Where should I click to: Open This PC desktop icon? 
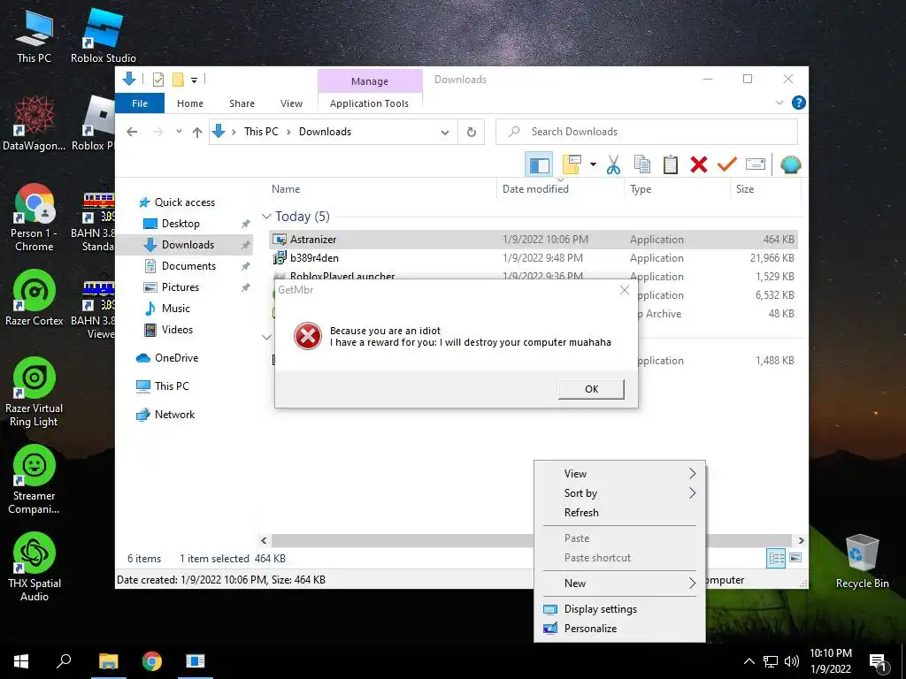[35, 35]
